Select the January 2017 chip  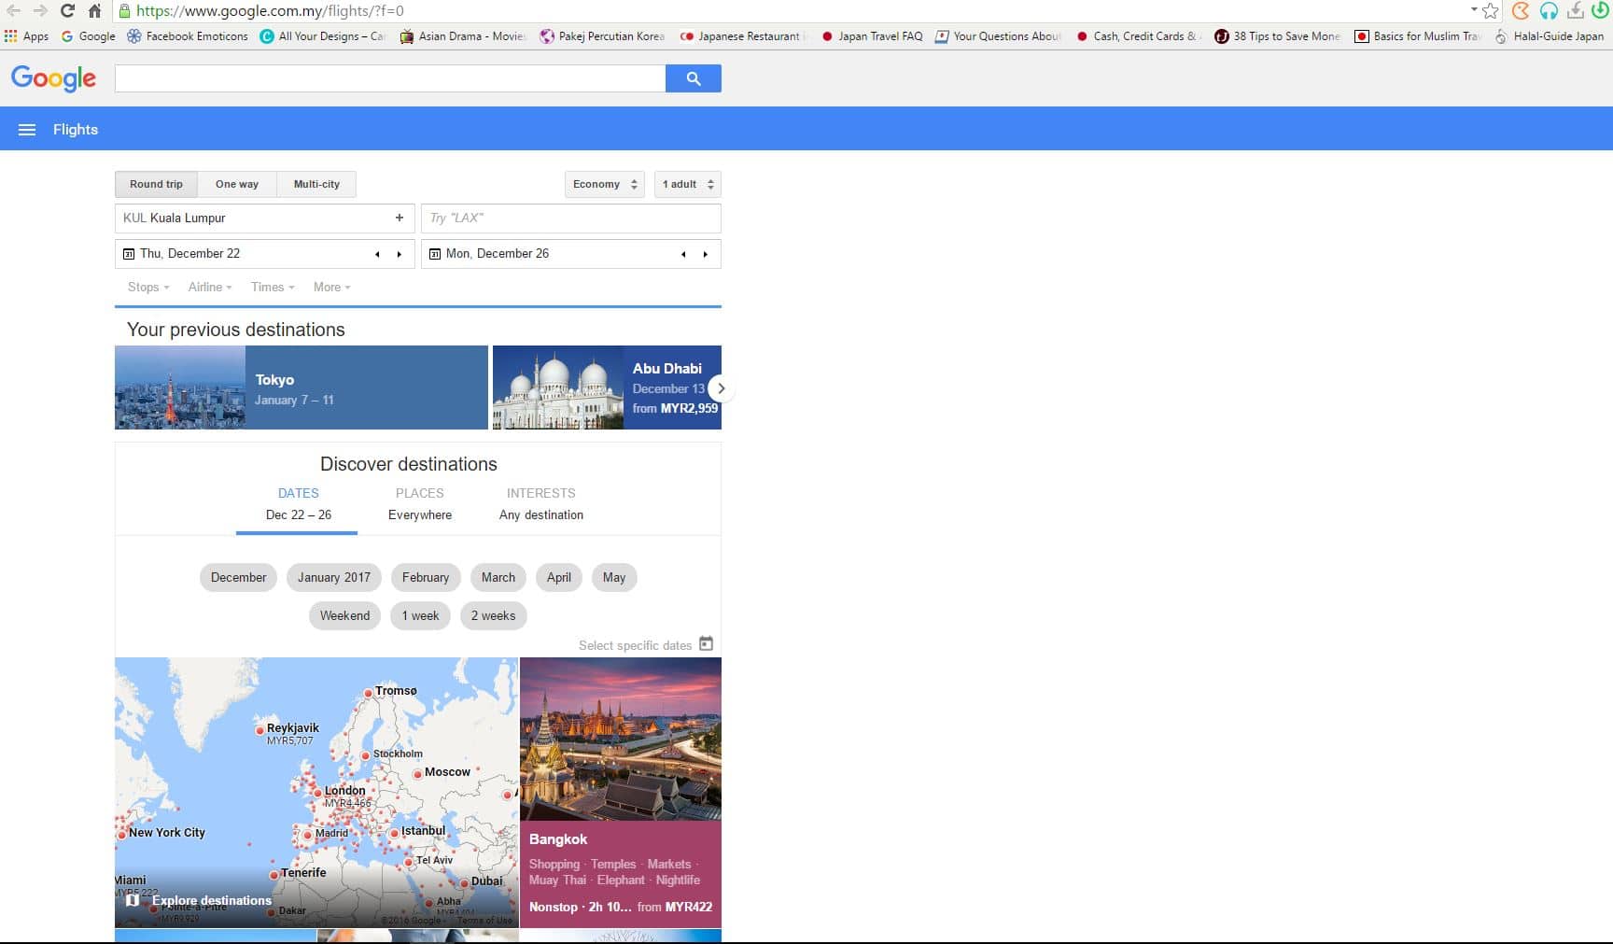point(334,577)
